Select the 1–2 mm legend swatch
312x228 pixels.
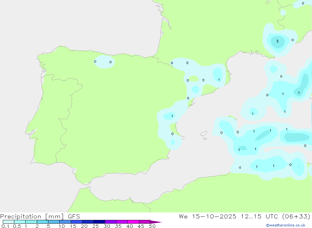click(x=31, y=222)
